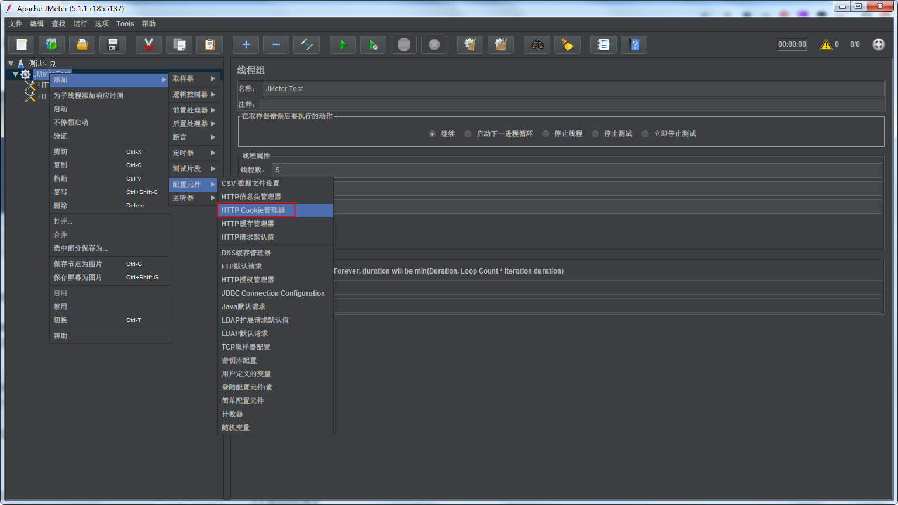The height and width of the screenshot is (505, 898).
Task: Open the Templates toolbar icon
Action: click(x=52, y=44)
